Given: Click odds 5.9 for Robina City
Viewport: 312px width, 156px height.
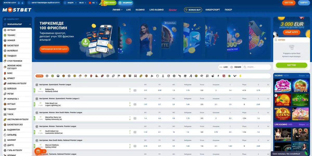Looking at the screenshot, I should [145, 90].
